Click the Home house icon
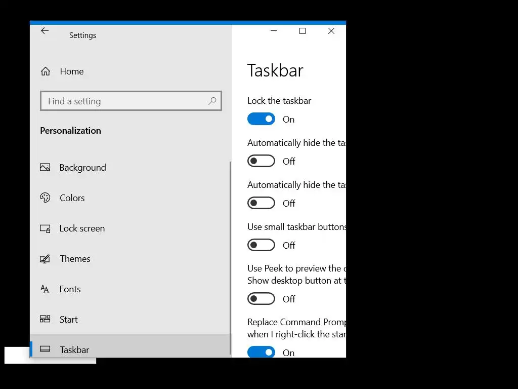Image resolution: width=518 pixels, height=389 pixels. tap(46, 71)
